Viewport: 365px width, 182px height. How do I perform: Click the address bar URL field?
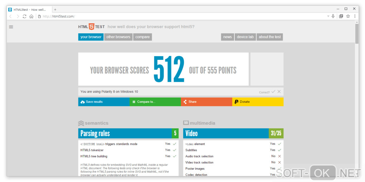181,16
